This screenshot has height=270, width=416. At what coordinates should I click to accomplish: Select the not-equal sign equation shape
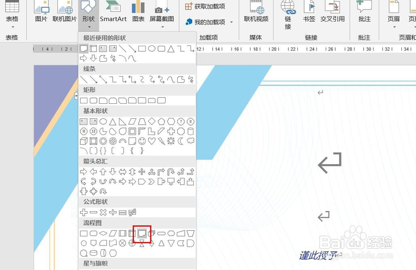coord(132,212)
